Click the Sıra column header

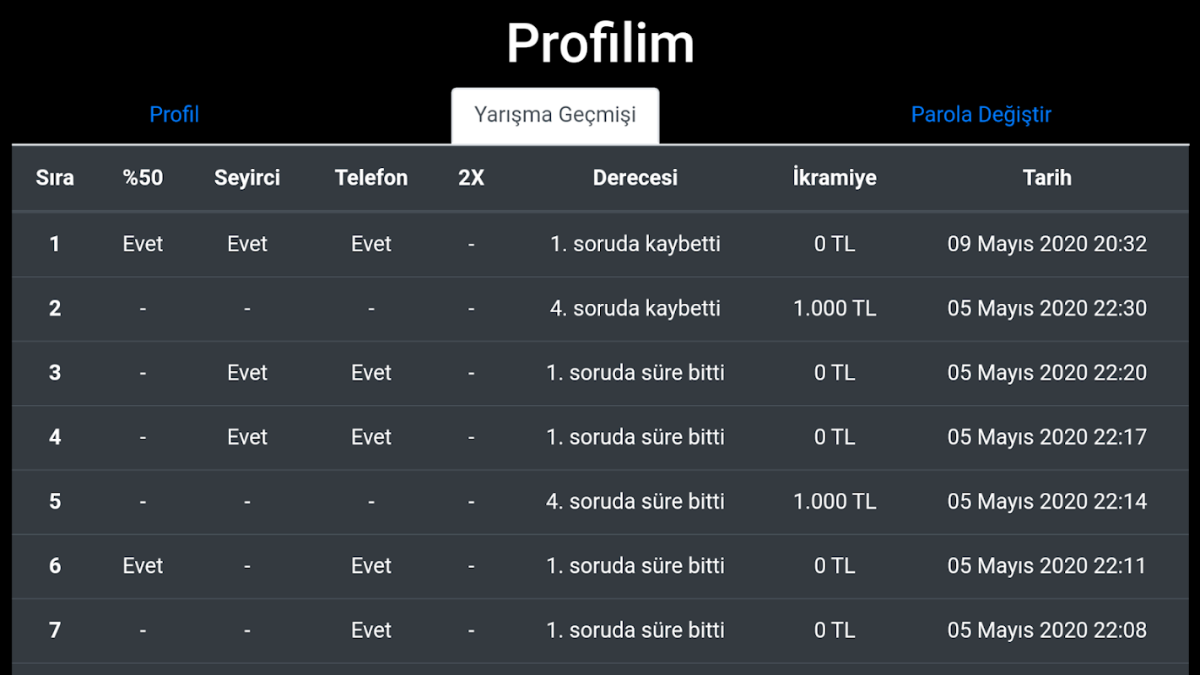55,177
